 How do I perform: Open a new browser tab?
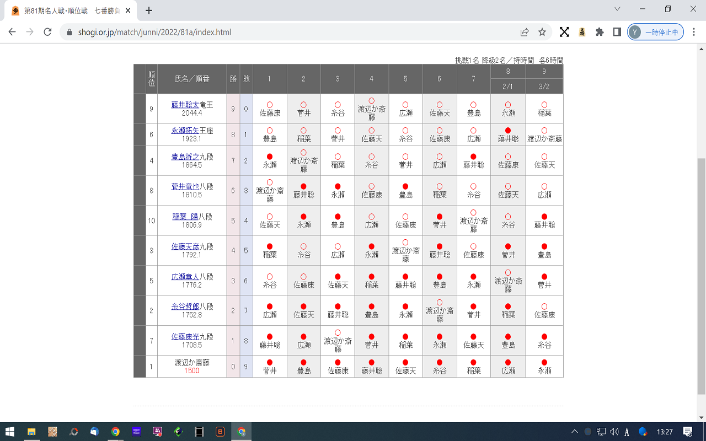[148, 10]
